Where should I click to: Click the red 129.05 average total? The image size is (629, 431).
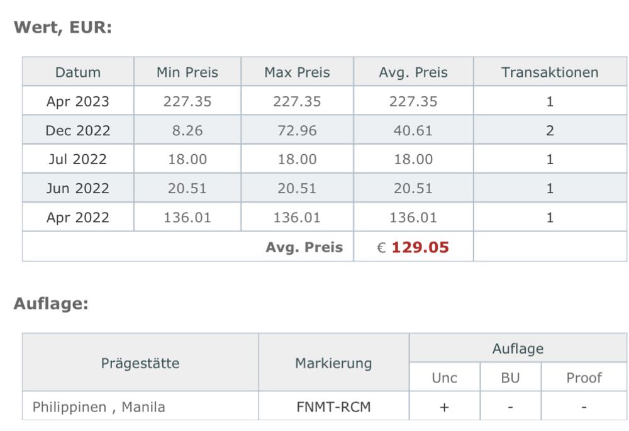point(420,247)
